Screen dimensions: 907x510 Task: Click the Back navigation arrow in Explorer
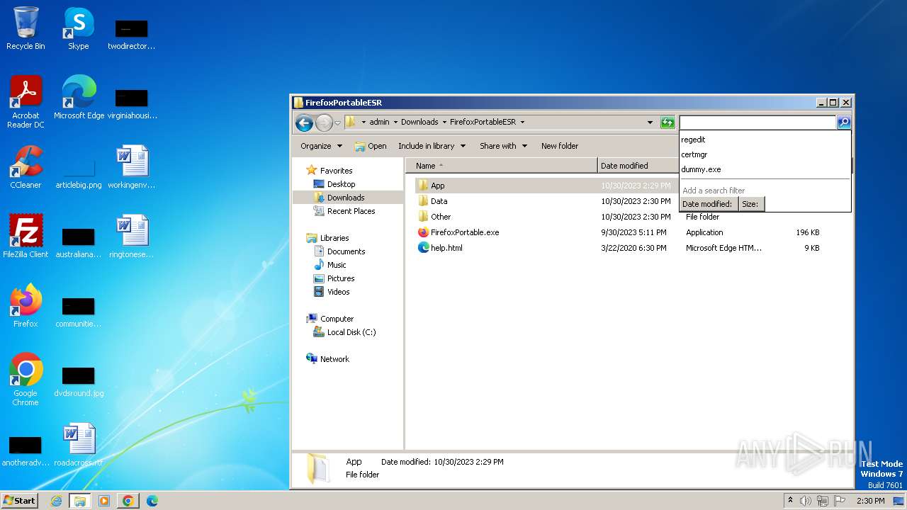click(x=305, y=123)
